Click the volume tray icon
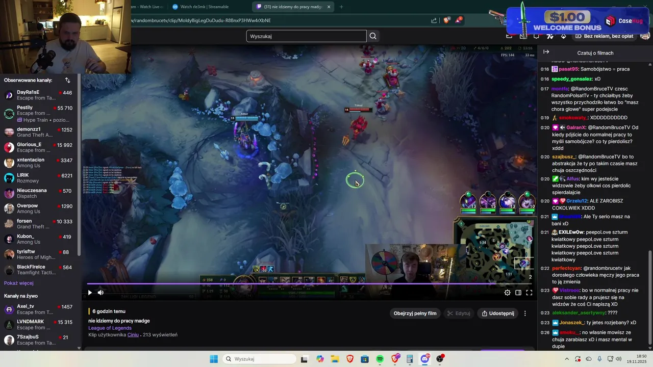Screen dimensions: 653x367 [x=619, y=359]
